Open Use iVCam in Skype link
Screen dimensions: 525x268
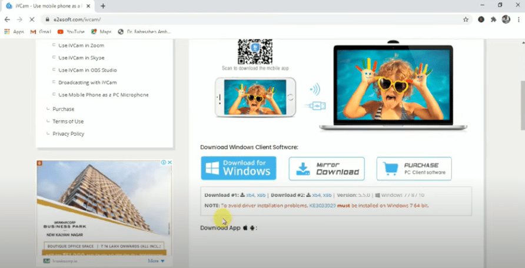click(81, 58)
